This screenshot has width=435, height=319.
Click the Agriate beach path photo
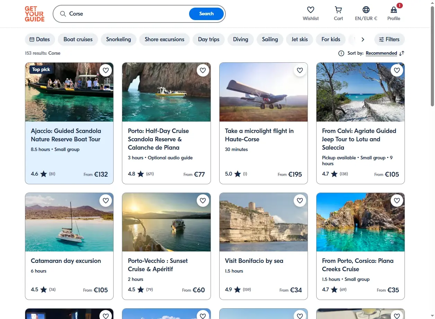tap(361, 92)
